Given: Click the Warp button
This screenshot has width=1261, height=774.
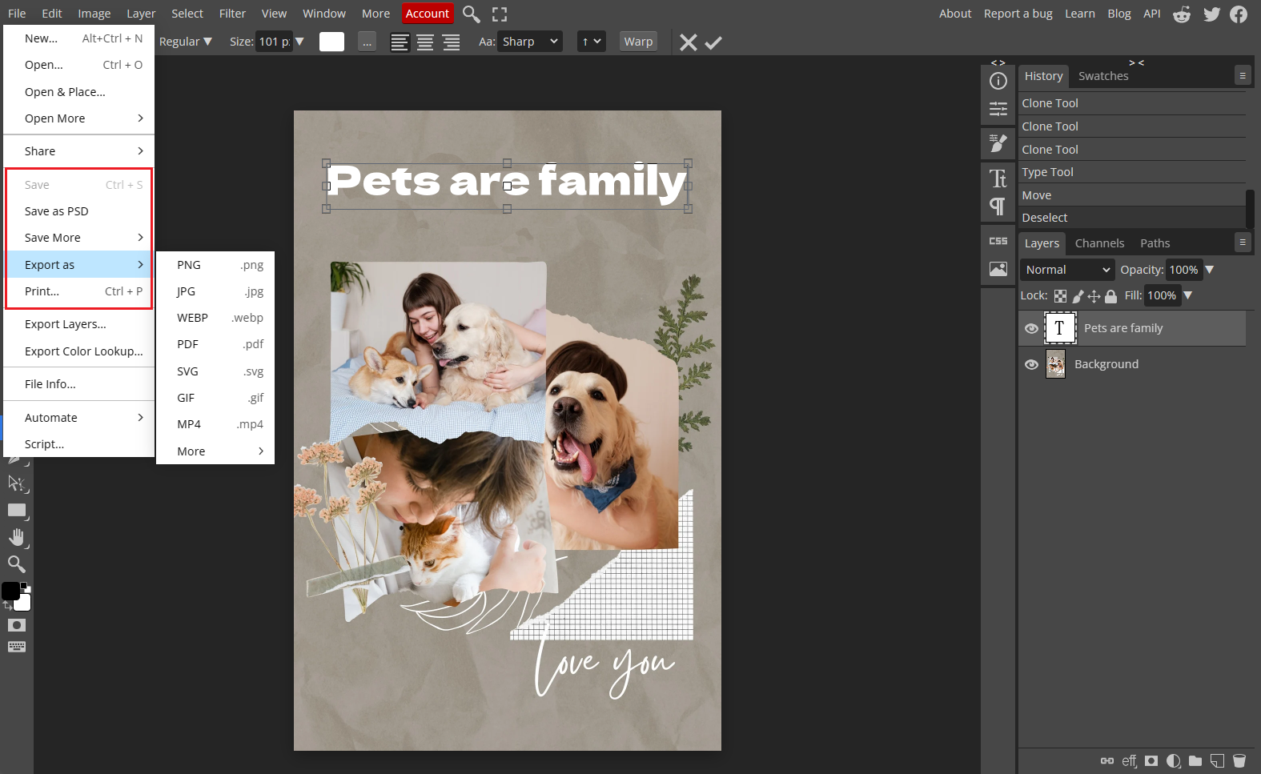Looking at the screenshot, I should coord(638,42).
